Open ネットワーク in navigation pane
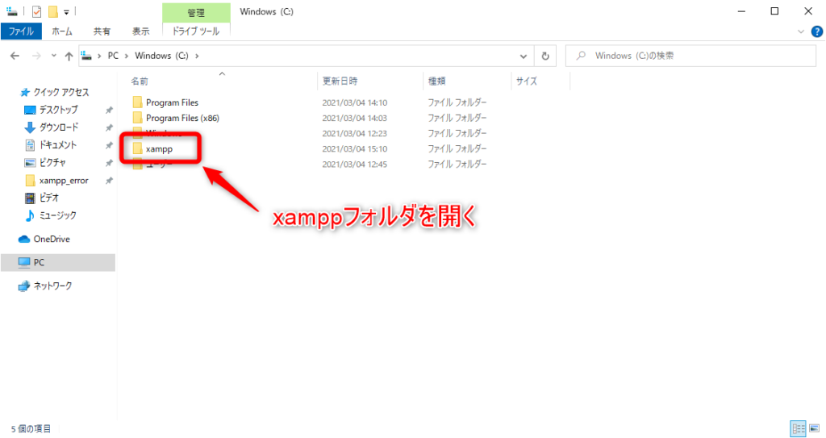The height and width of the screenshot is (438, 826). (52, 286)
